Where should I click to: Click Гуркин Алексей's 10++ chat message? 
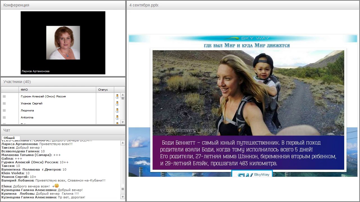pos(35,162)
